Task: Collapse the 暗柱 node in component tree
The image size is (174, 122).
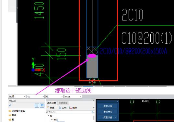Action: (52, 119)
